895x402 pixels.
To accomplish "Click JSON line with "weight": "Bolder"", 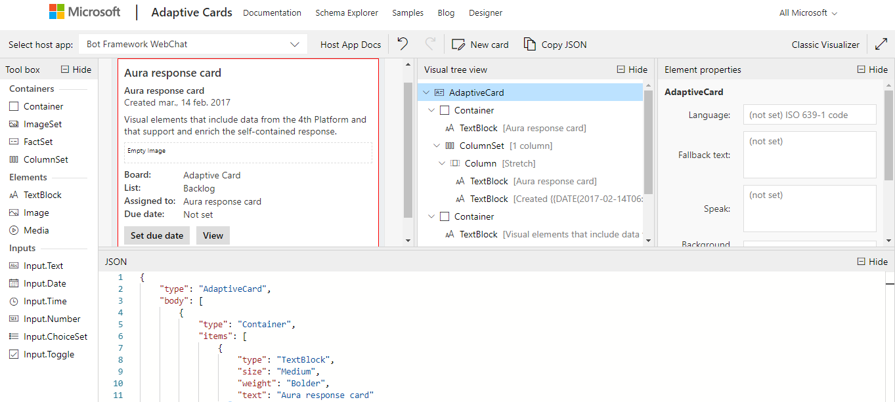I will 283,383.
